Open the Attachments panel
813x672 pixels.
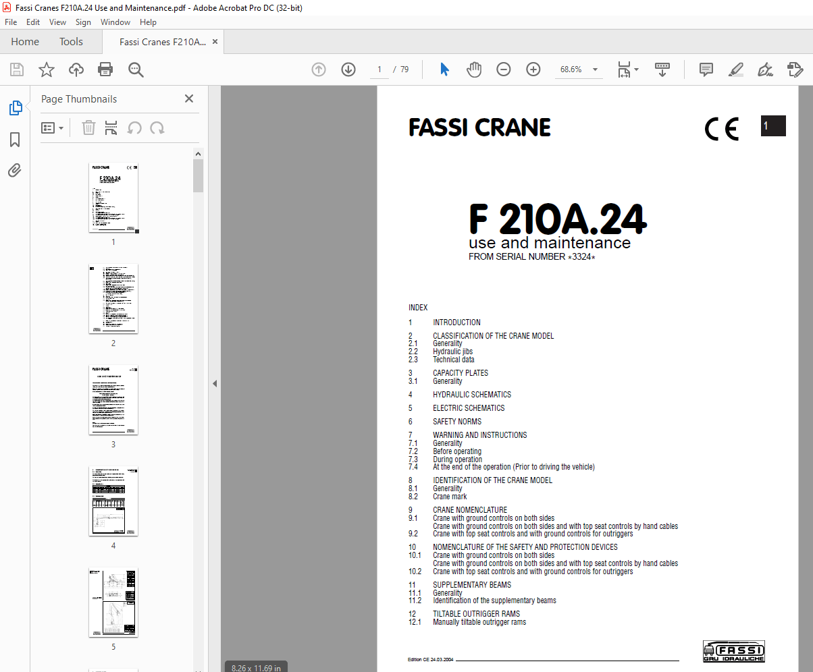point(15,170)
